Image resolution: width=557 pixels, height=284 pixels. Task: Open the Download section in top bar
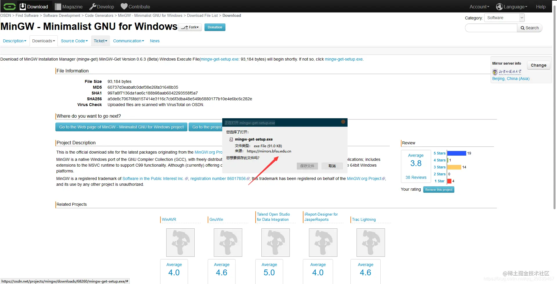coord(34,6)
